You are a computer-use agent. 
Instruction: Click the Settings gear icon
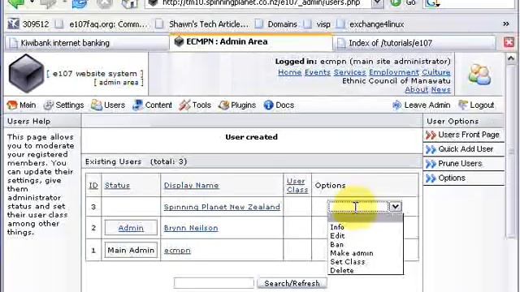click(x=49, y=105)
